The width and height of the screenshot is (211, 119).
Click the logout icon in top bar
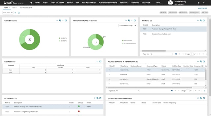tap(203, 3)
